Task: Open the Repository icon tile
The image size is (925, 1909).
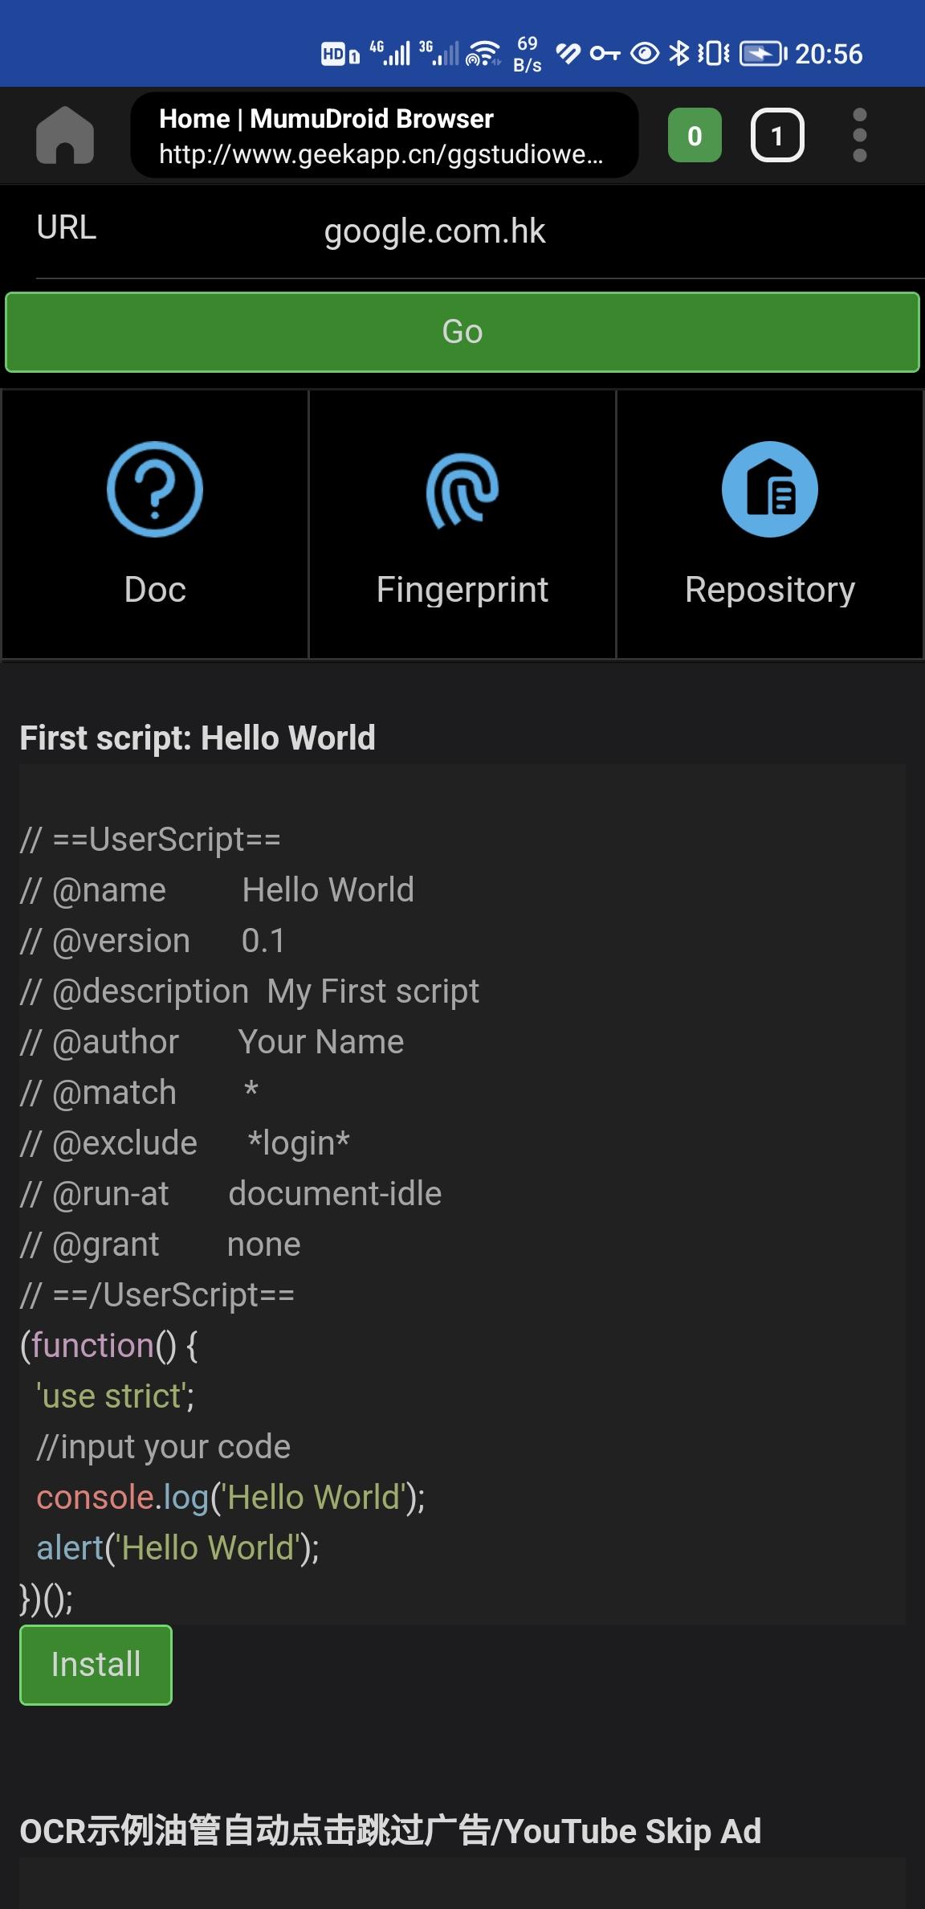Action: click(770, 525)
